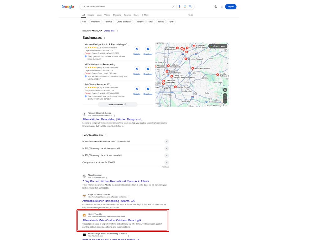The height and width of the screenshot is (240, 321).
Task: Get Directions icon for KDO Kitchens & Remodeling
Action: pos(148,69)
